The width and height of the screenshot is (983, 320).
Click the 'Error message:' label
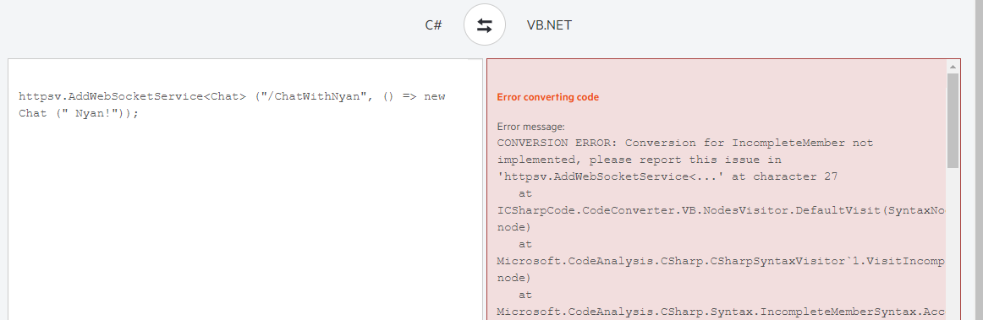point(531,127)
